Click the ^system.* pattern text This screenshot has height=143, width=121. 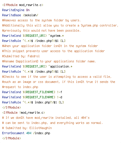pos(56,36)
